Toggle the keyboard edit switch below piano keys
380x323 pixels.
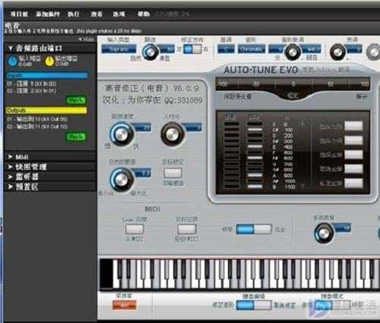tap(254, 305)
